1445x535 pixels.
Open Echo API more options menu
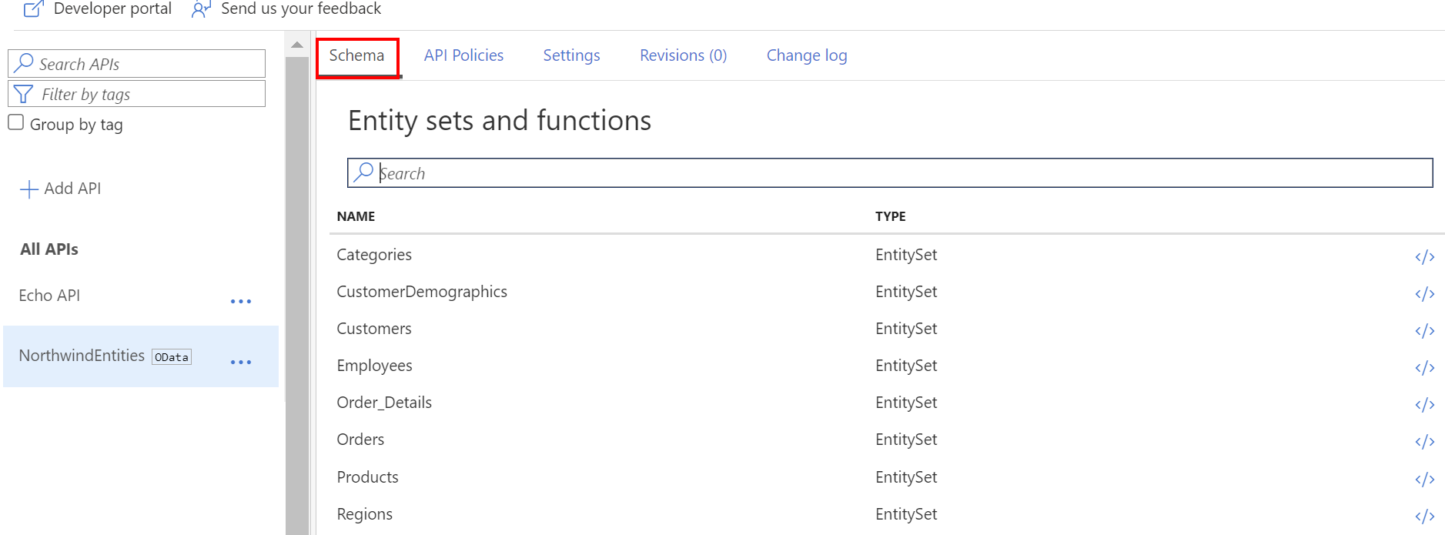(x=241, y=301)
